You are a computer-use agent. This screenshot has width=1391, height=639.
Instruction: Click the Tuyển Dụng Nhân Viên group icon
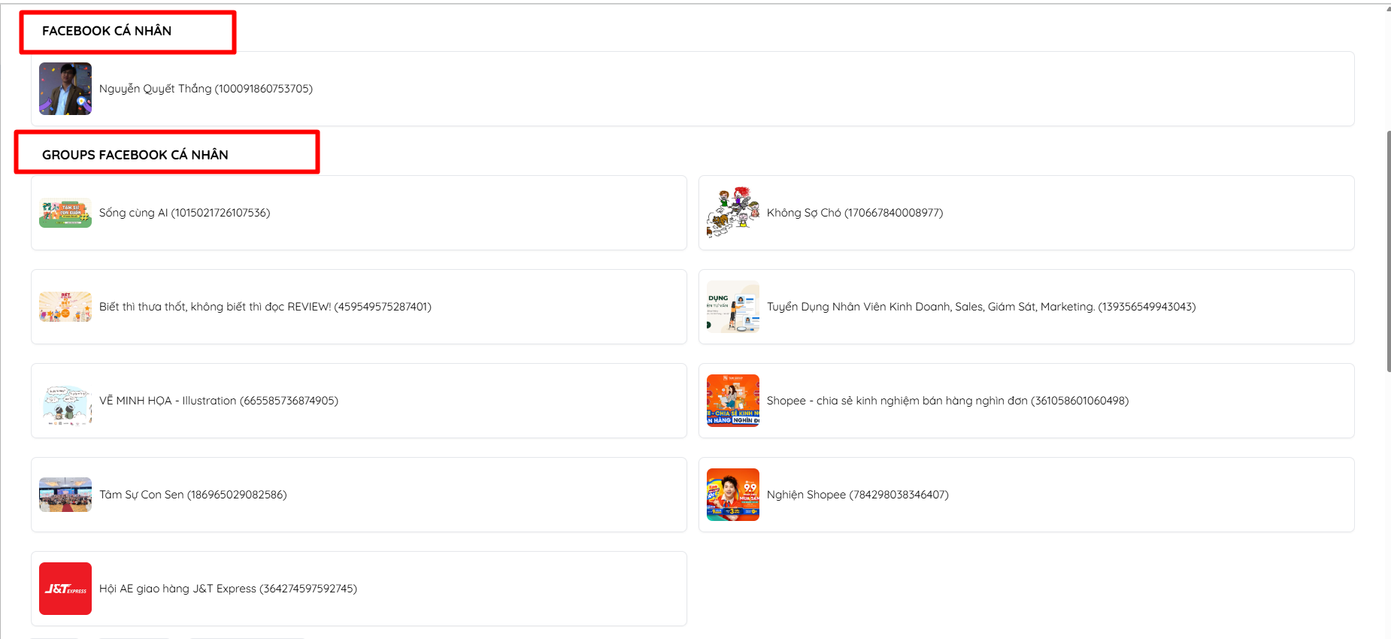(x=733, y=307)
